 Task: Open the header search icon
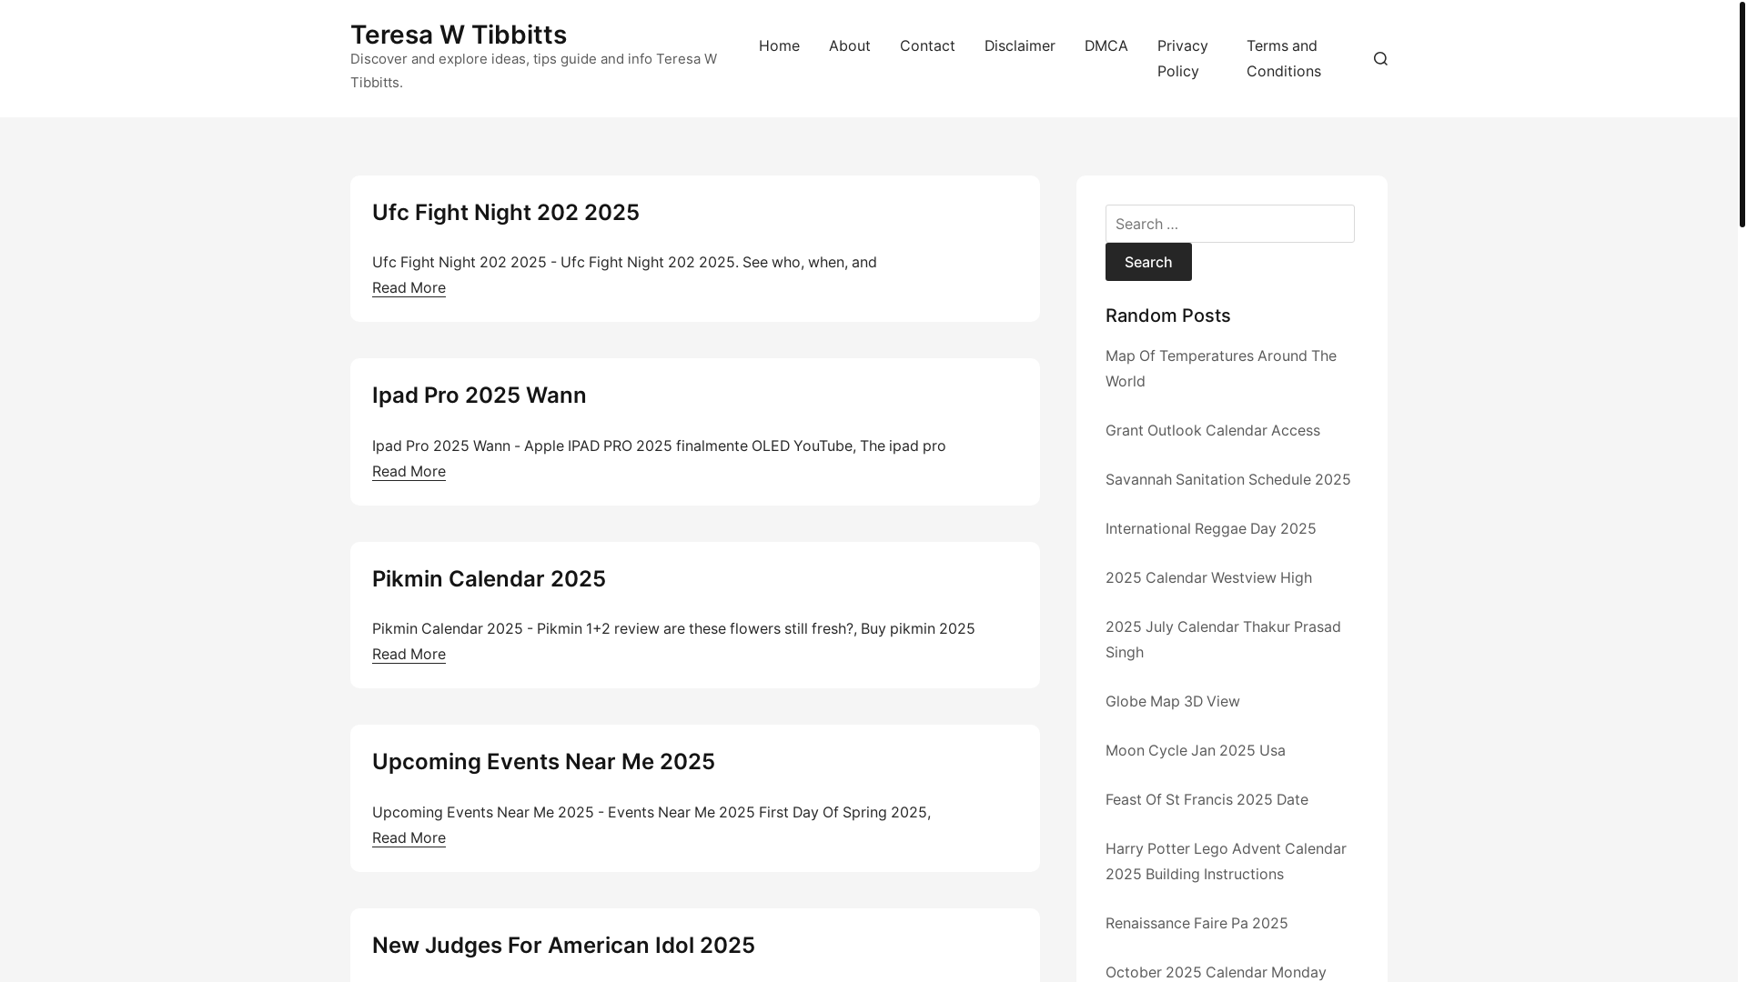pyautogui.click(x=1380, y=58)
